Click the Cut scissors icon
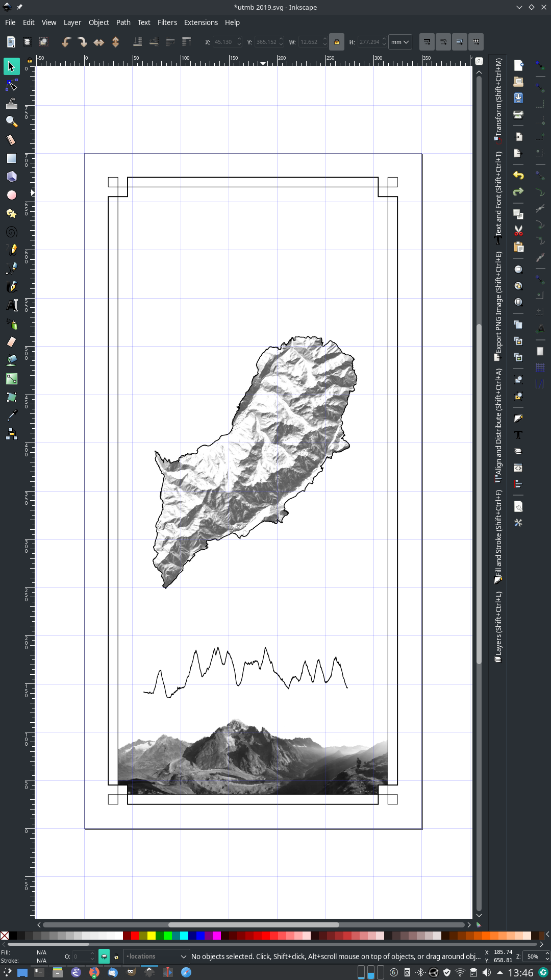Viewport: 551px width, 980px height. click(x=518, y=231)
